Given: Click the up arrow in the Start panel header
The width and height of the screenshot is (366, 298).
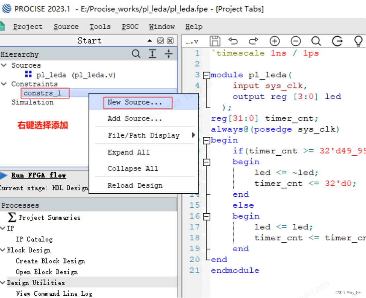Looking at the screenshot, I should [150, 41].
